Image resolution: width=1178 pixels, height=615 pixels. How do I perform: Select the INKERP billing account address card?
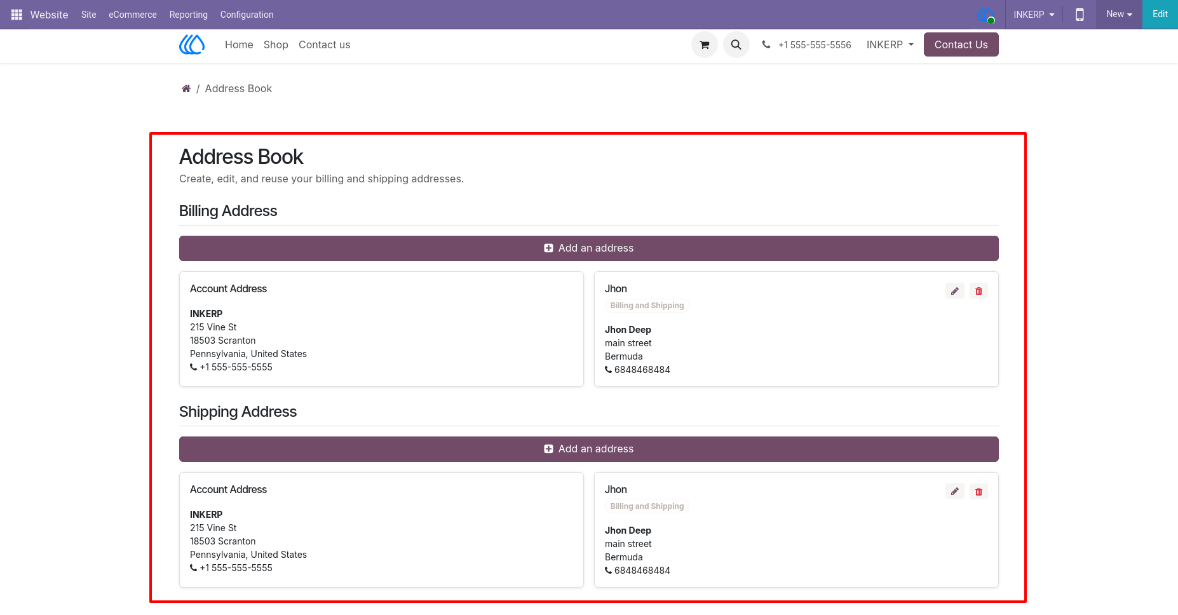381,329
